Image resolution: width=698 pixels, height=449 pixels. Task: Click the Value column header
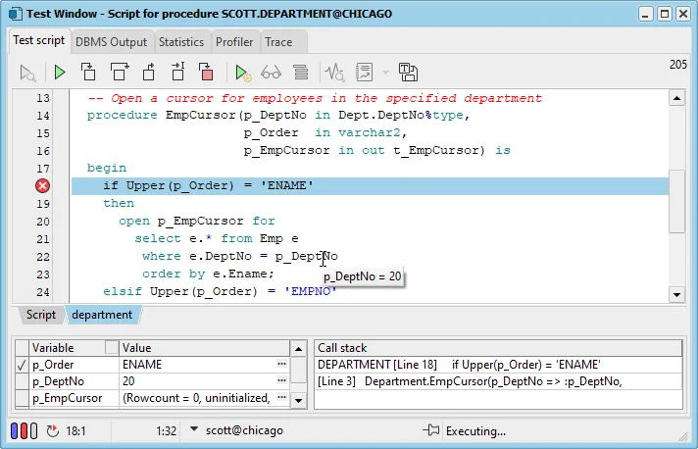pyautogui.click(x=204, y=348)
